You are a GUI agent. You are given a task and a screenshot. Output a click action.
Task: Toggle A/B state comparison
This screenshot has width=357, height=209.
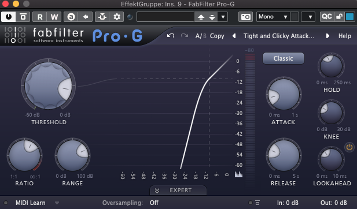[201, 36]
